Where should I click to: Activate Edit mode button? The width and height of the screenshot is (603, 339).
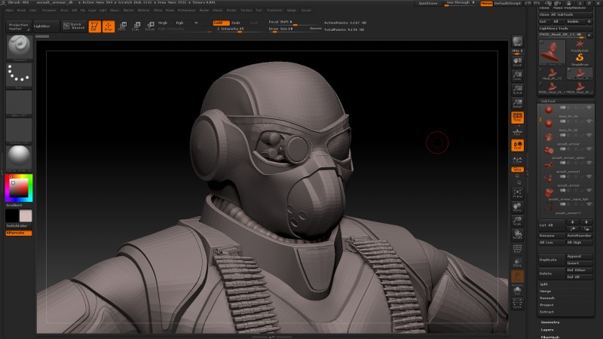95,26
